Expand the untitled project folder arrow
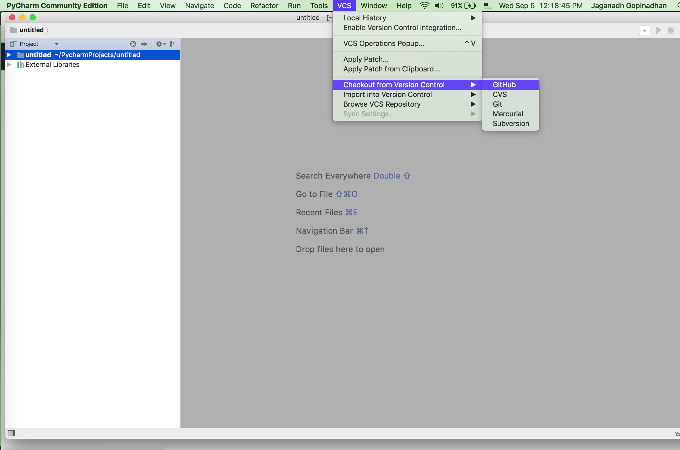Screen dimensions: 680x450 [9, 55]
